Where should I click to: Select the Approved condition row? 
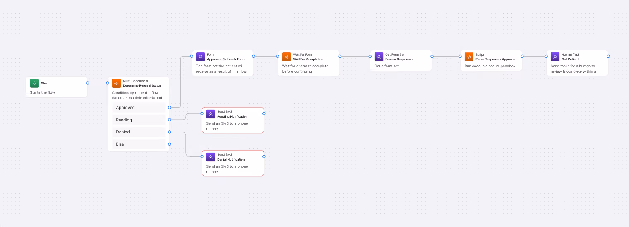point(139,107)
